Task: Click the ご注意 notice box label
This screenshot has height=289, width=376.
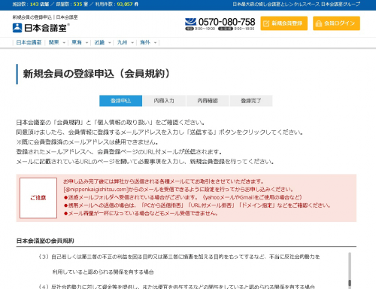Action: click(38, 198)
